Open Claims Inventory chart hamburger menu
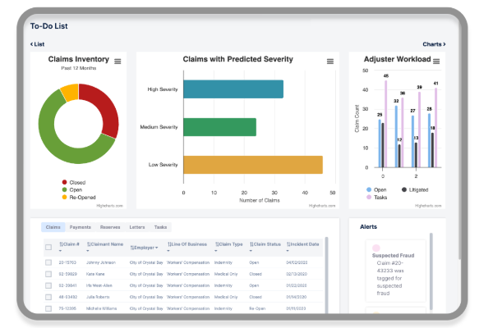479x328 pixels. [x=117, y=61]
